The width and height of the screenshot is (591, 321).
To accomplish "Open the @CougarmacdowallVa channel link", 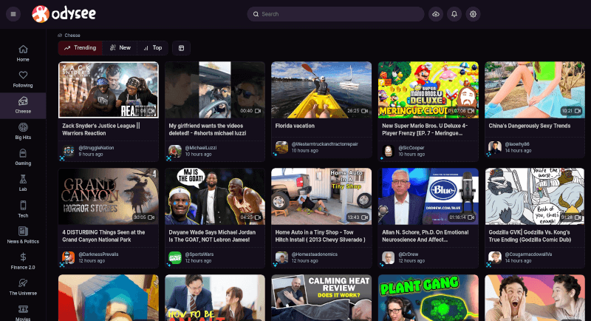I will point(528,254).
